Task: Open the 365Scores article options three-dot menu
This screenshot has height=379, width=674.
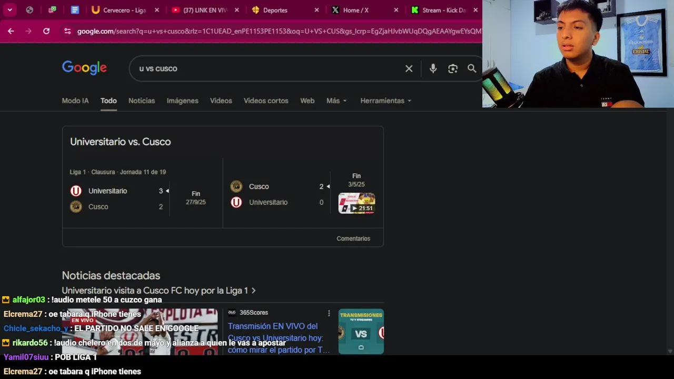Action: tap(329, 313)
